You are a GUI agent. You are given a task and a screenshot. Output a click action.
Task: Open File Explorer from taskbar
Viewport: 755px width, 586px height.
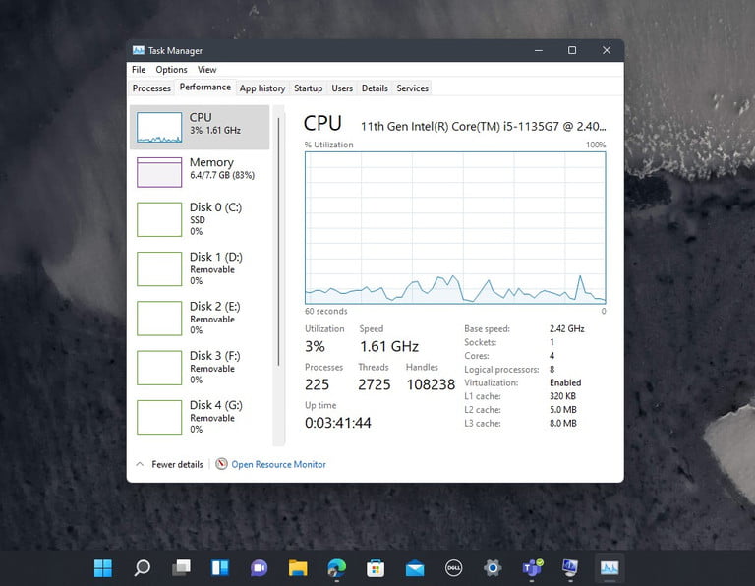point(298,568)
